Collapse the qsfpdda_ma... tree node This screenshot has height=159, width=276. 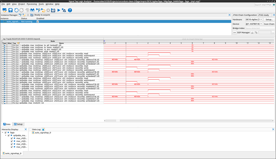[x=6, y=135]
